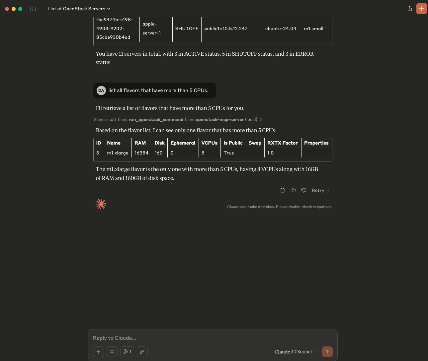
Task: Open the attachment plus menu
Action: point(98,352)
